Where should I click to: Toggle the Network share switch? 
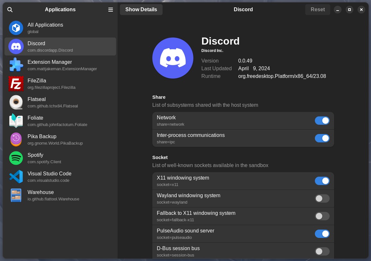[x=322, y=121]
